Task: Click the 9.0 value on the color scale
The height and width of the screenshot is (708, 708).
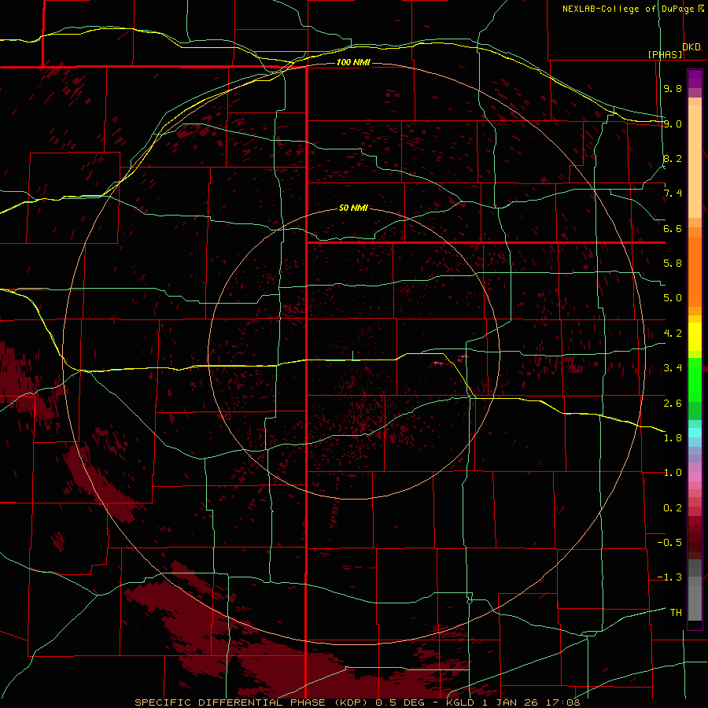Action: click(x=673, y=124)
